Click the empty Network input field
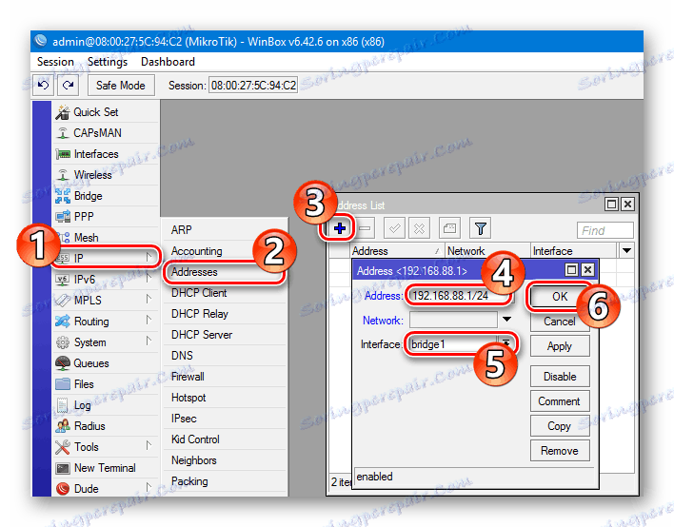The width and height of the screenshot is (674, 527). pos(453,320)
